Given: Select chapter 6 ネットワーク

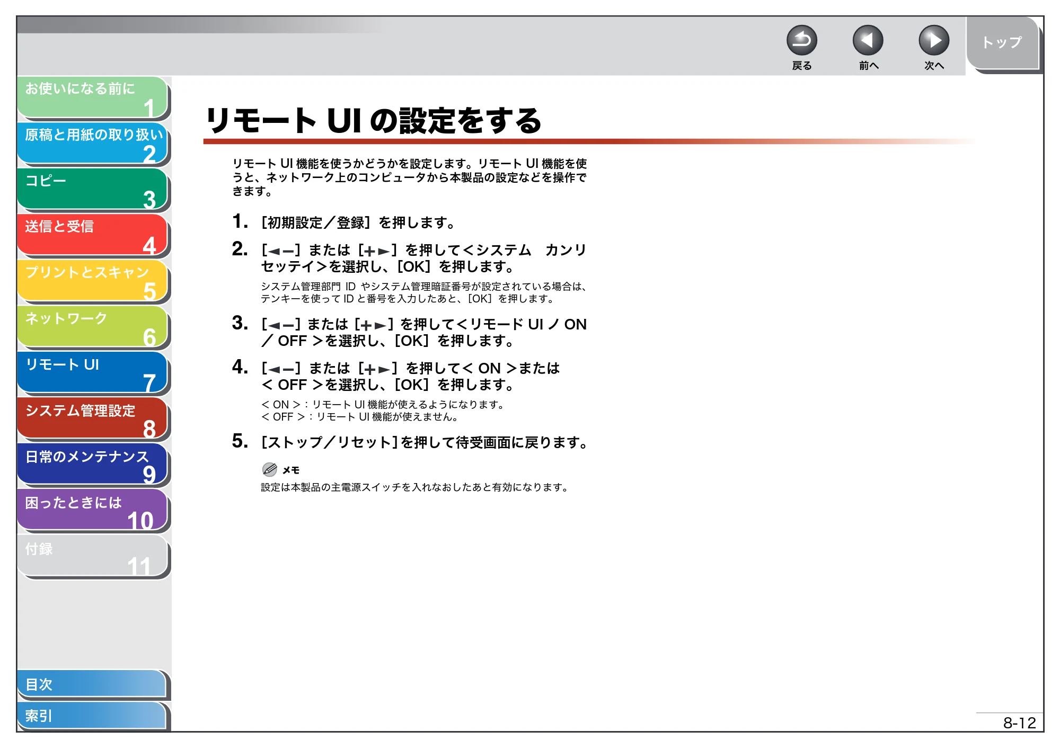Looking at the screenshot, I should tap(93, 327).
